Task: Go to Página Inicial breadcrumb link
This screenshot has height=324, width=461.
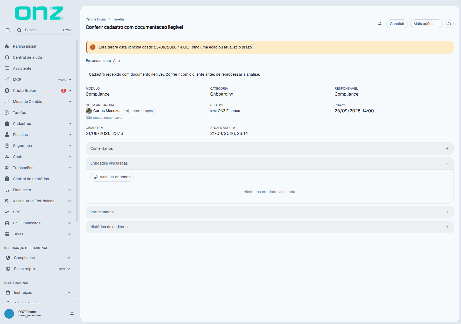Action: pyautogui.click(x=96, y=19)
